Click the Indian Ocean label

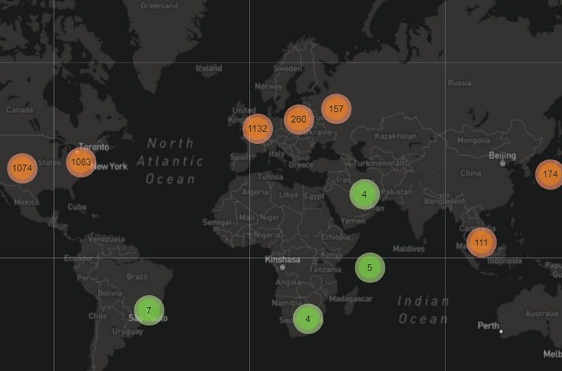coord(423,310)
